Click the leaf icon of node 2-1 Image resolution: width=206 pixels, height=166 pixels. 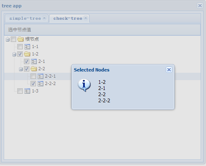pos(34,62)
